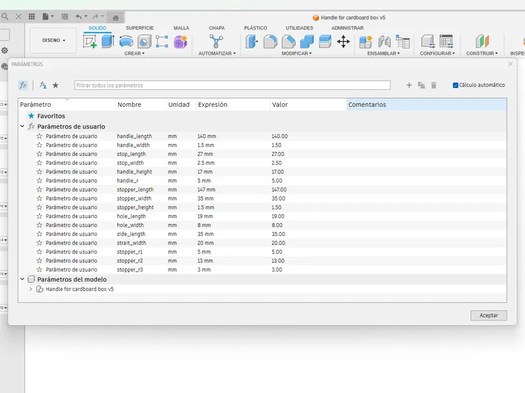Select the Extrude tool icon
The height and width of the screenshot is (393, 525).
point(108,42)
